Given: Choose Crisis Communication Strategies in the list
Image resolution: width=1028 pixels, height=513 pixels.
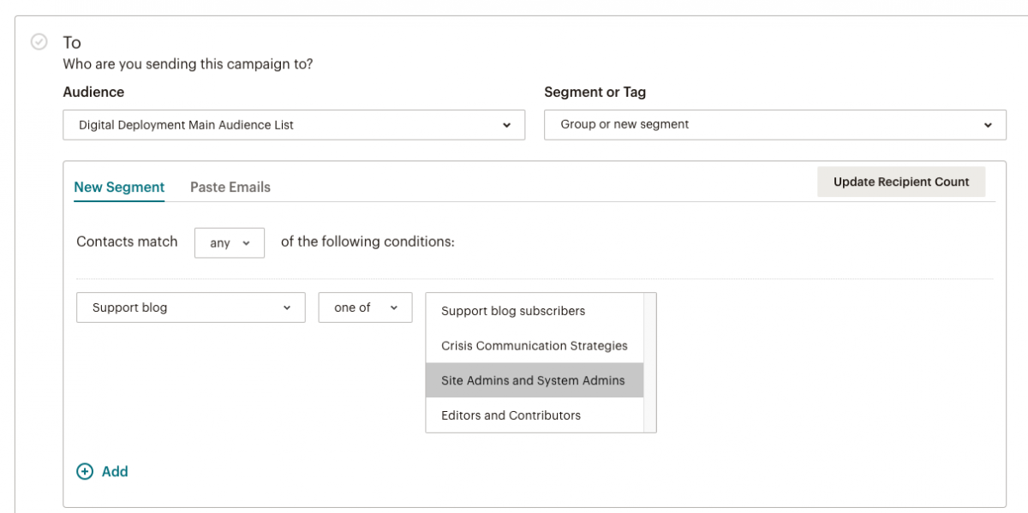Looking at the screenshot, I should (x=535, y=346).
